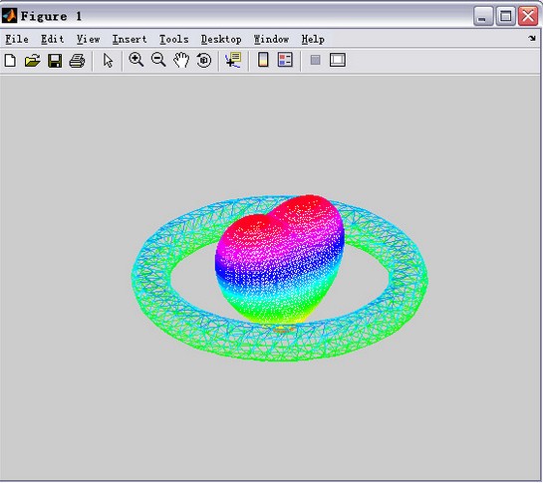Maximize the Figure 1 window
This screenshot has height=483, width=543.
click(505, 16)
